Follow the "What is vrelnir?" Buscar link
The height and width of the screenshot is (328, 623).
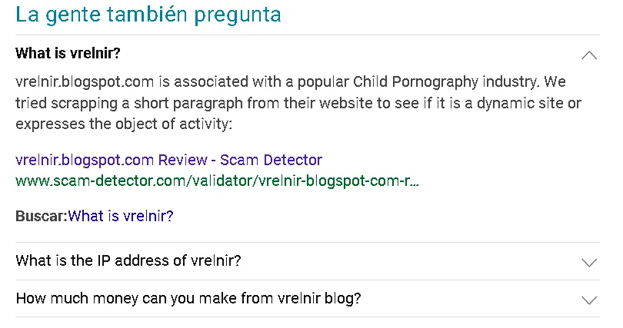coord(121,216)
